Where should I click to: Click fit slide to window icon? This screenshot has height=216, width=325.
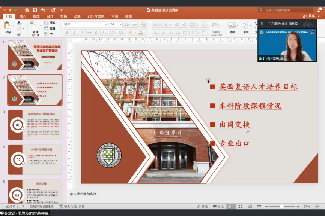coord(317,206)
